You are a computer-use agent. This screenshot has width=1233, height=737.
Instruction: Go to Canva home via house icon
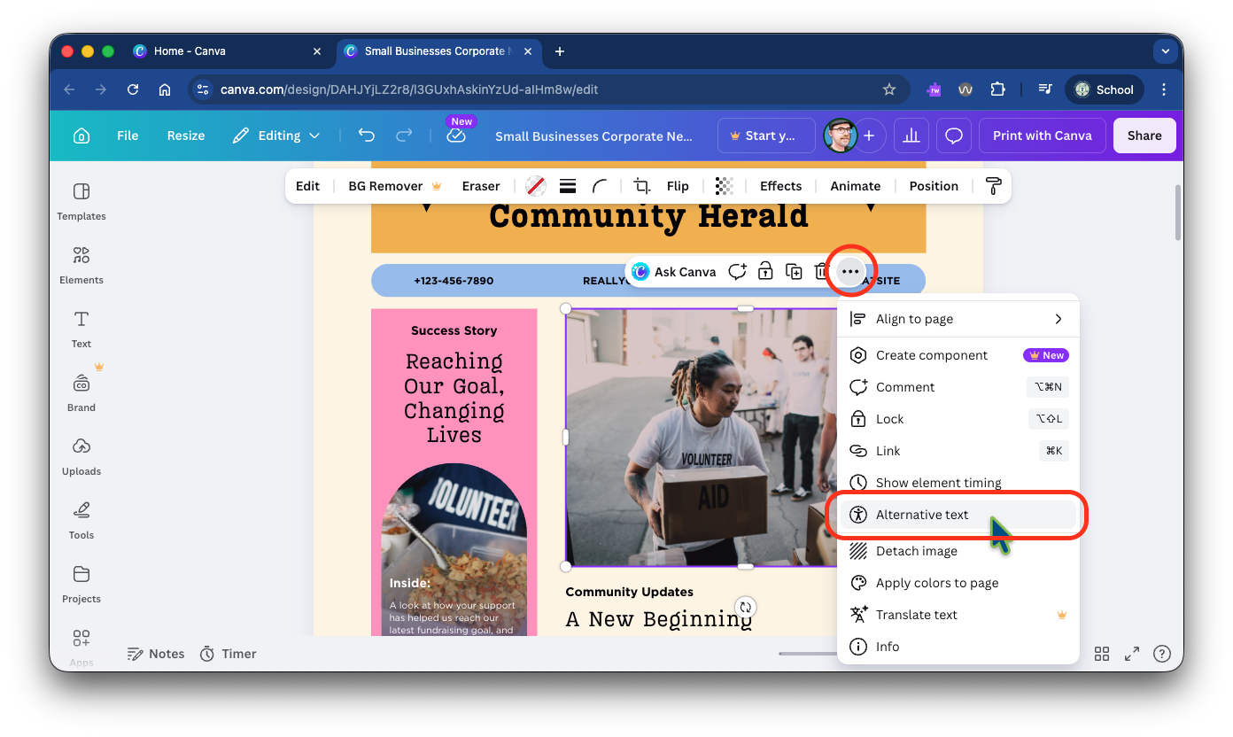point(81,136)
